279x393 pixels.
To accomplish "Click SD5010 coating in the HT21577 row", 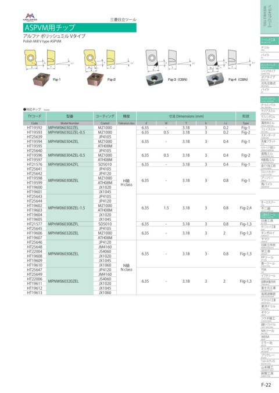I will 105,224.
